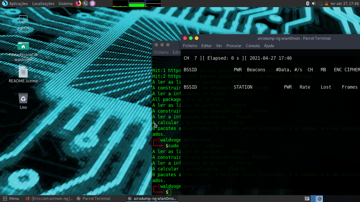Open README.license file on desktop
Image resolution: width=360 pixels, height=202 pixels.
click(23, 72)
